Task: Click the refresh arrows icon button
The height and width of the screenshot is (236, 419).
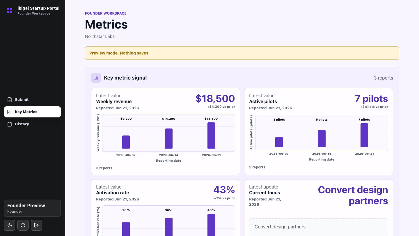Action: (23, 225)
